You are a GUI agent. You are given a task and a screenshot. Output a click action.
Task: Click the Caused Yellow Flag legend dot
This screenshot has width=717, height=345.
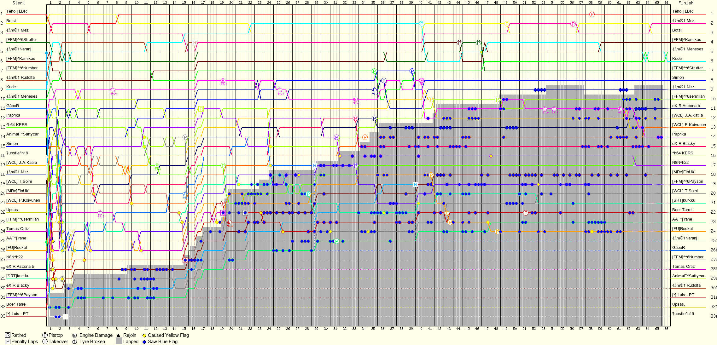tap(144, 336)
